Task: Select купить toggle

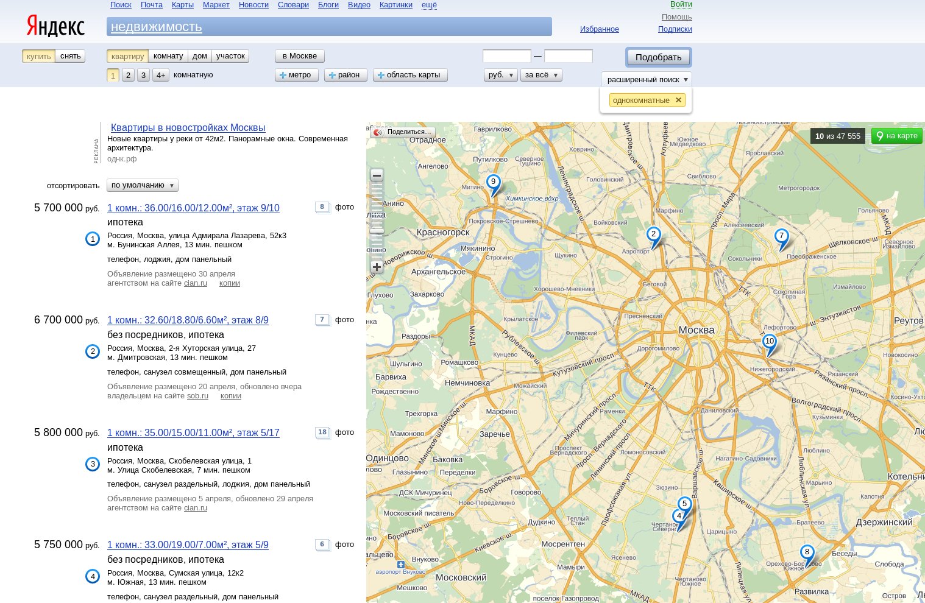Action: (38, 56)
